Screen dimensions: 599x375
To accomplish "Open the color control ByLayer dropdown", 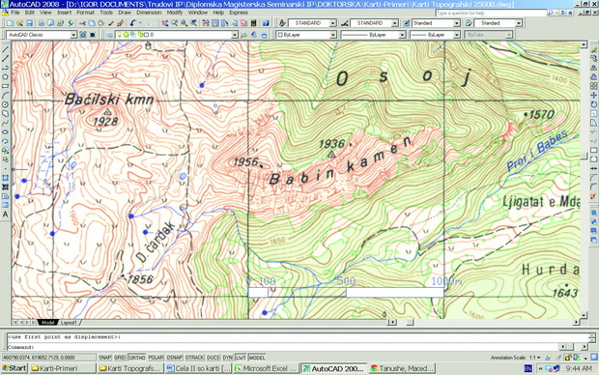I will (x=332, y=35).
